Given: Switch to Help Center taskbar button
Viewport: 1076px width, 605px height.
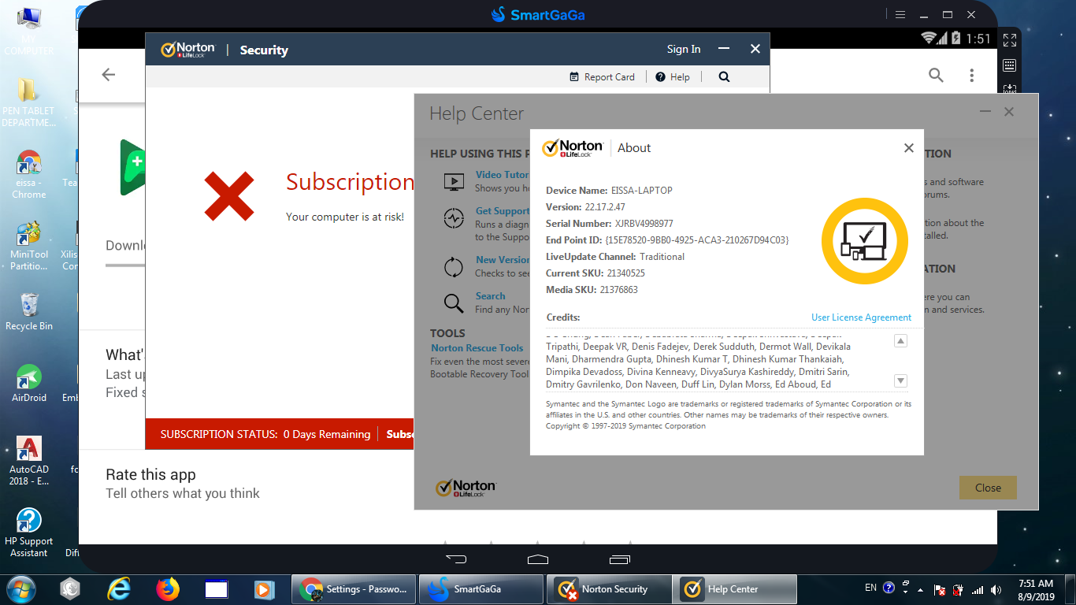Looking at the screenshot, I should tap(734, 588).
